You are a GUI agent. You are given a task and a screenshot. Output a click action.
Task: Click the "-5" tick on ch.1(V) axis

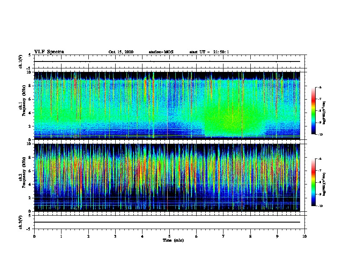tap(29, 68)
